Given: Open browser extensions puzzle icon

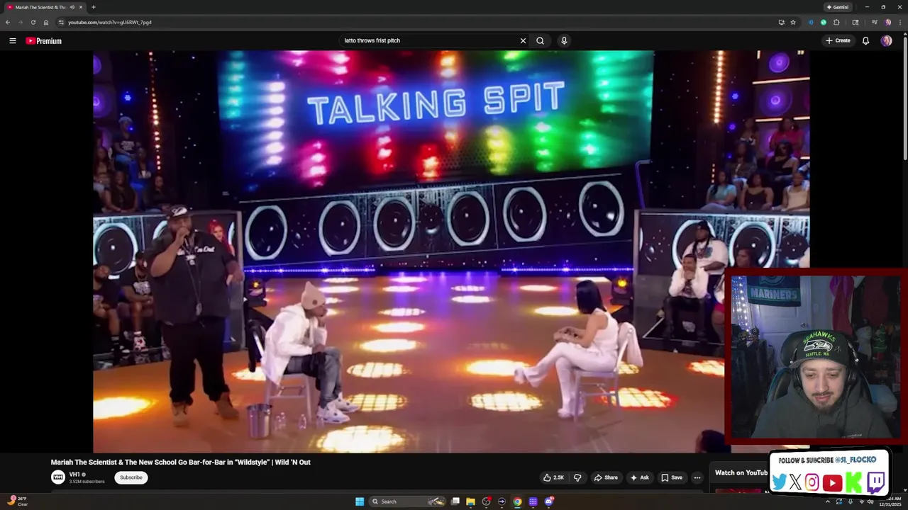Looking at the screenshot, I should (x=836, y=22).
